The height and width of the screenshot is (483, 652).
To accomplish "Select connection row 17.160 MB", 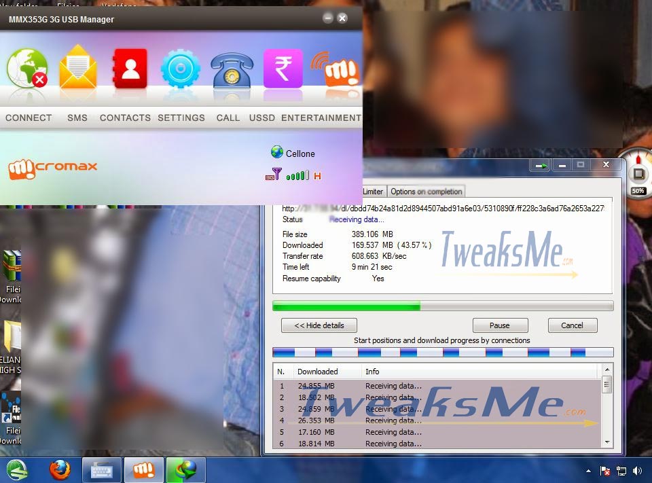I will 437,432.
